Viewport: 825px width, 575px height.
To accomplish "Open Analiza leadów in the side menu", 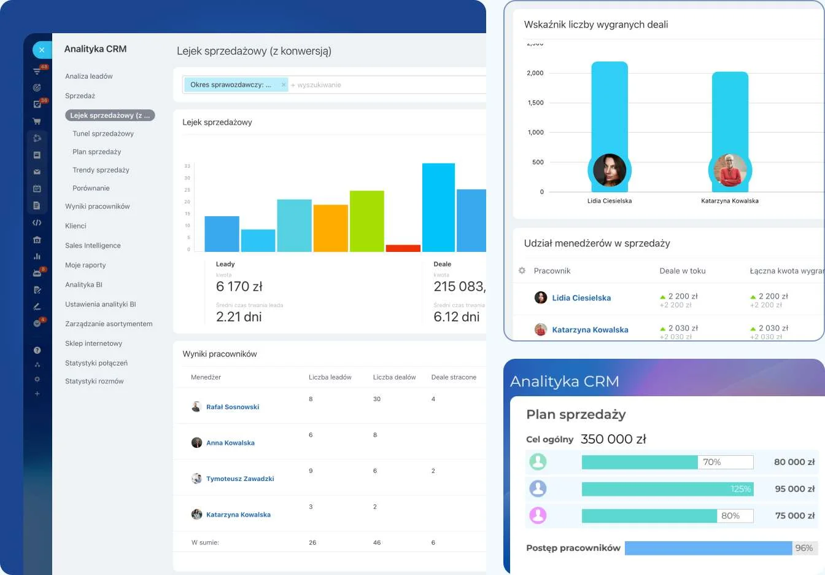I will coord(89,76).
